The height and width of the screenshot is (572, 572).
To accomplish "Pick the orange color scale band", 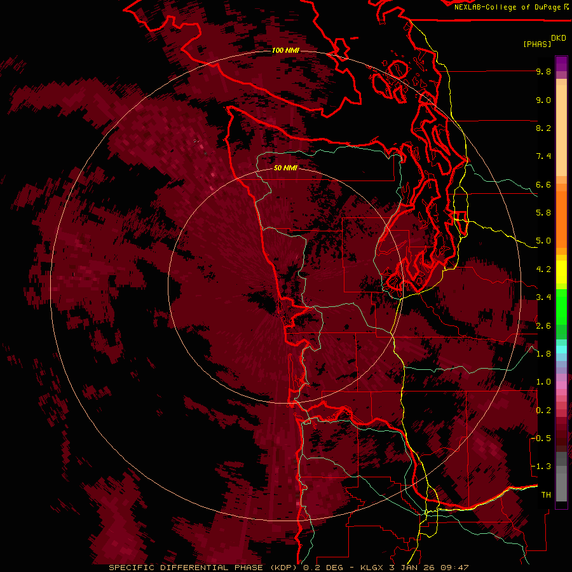I will (561, 220).
